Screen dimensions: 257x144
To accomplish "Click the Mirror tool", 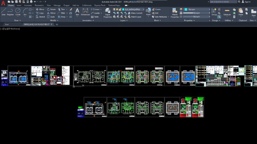I will [x=51, y=13].
